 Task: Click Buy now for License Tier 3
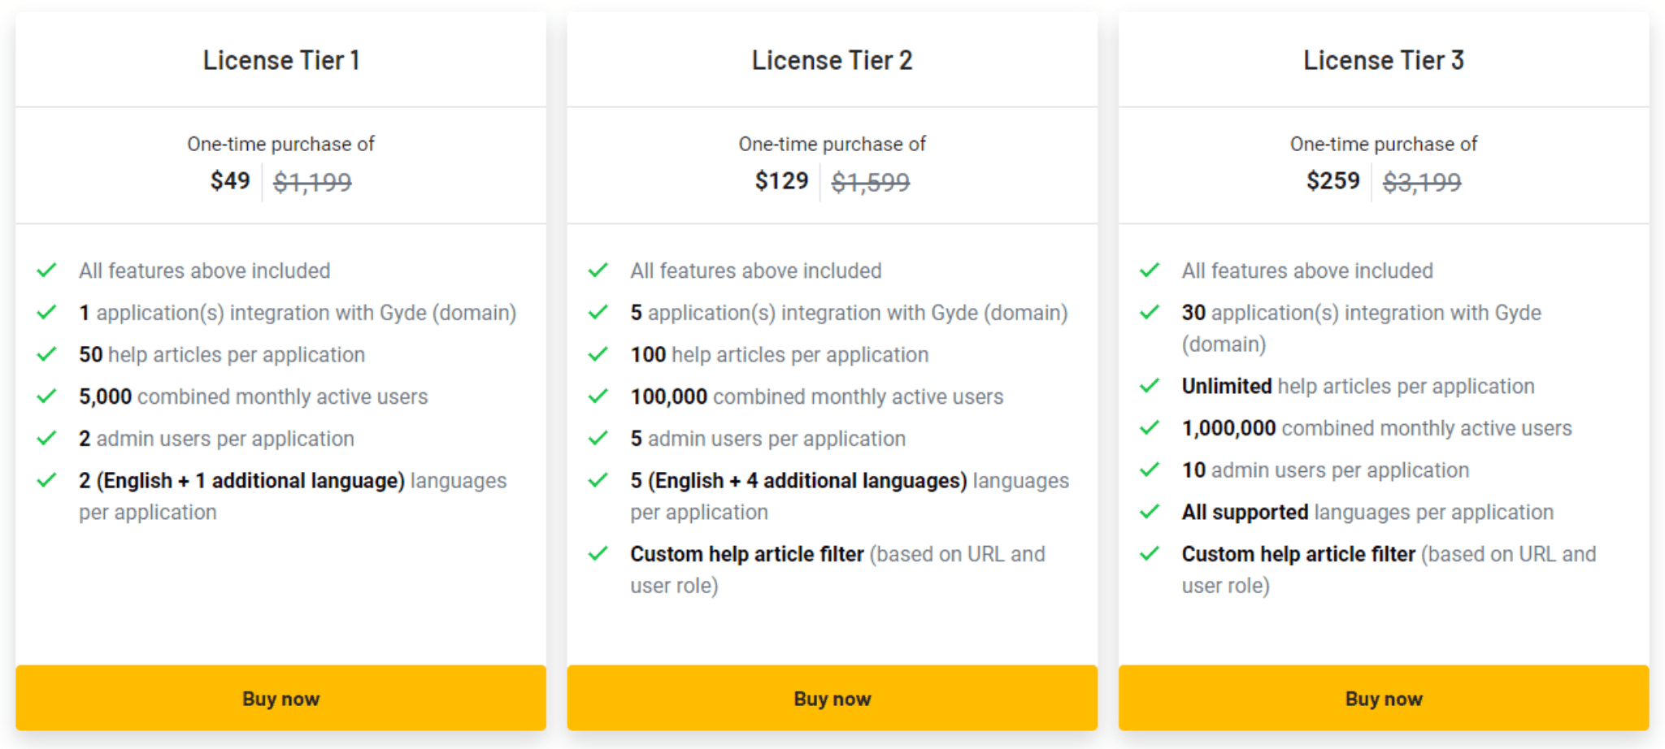pyautogui.click(x=1384, y=698)
